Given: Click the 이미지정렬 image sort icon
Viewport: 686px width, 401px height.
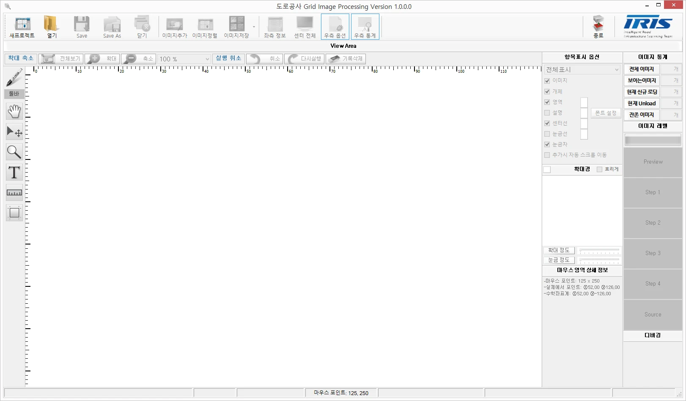Looking at the screenshot, I should tap(205, 27).
